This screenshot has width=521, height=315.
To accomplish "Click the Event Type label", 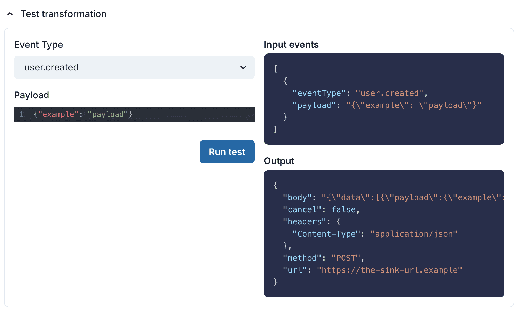I will [39, 45].
